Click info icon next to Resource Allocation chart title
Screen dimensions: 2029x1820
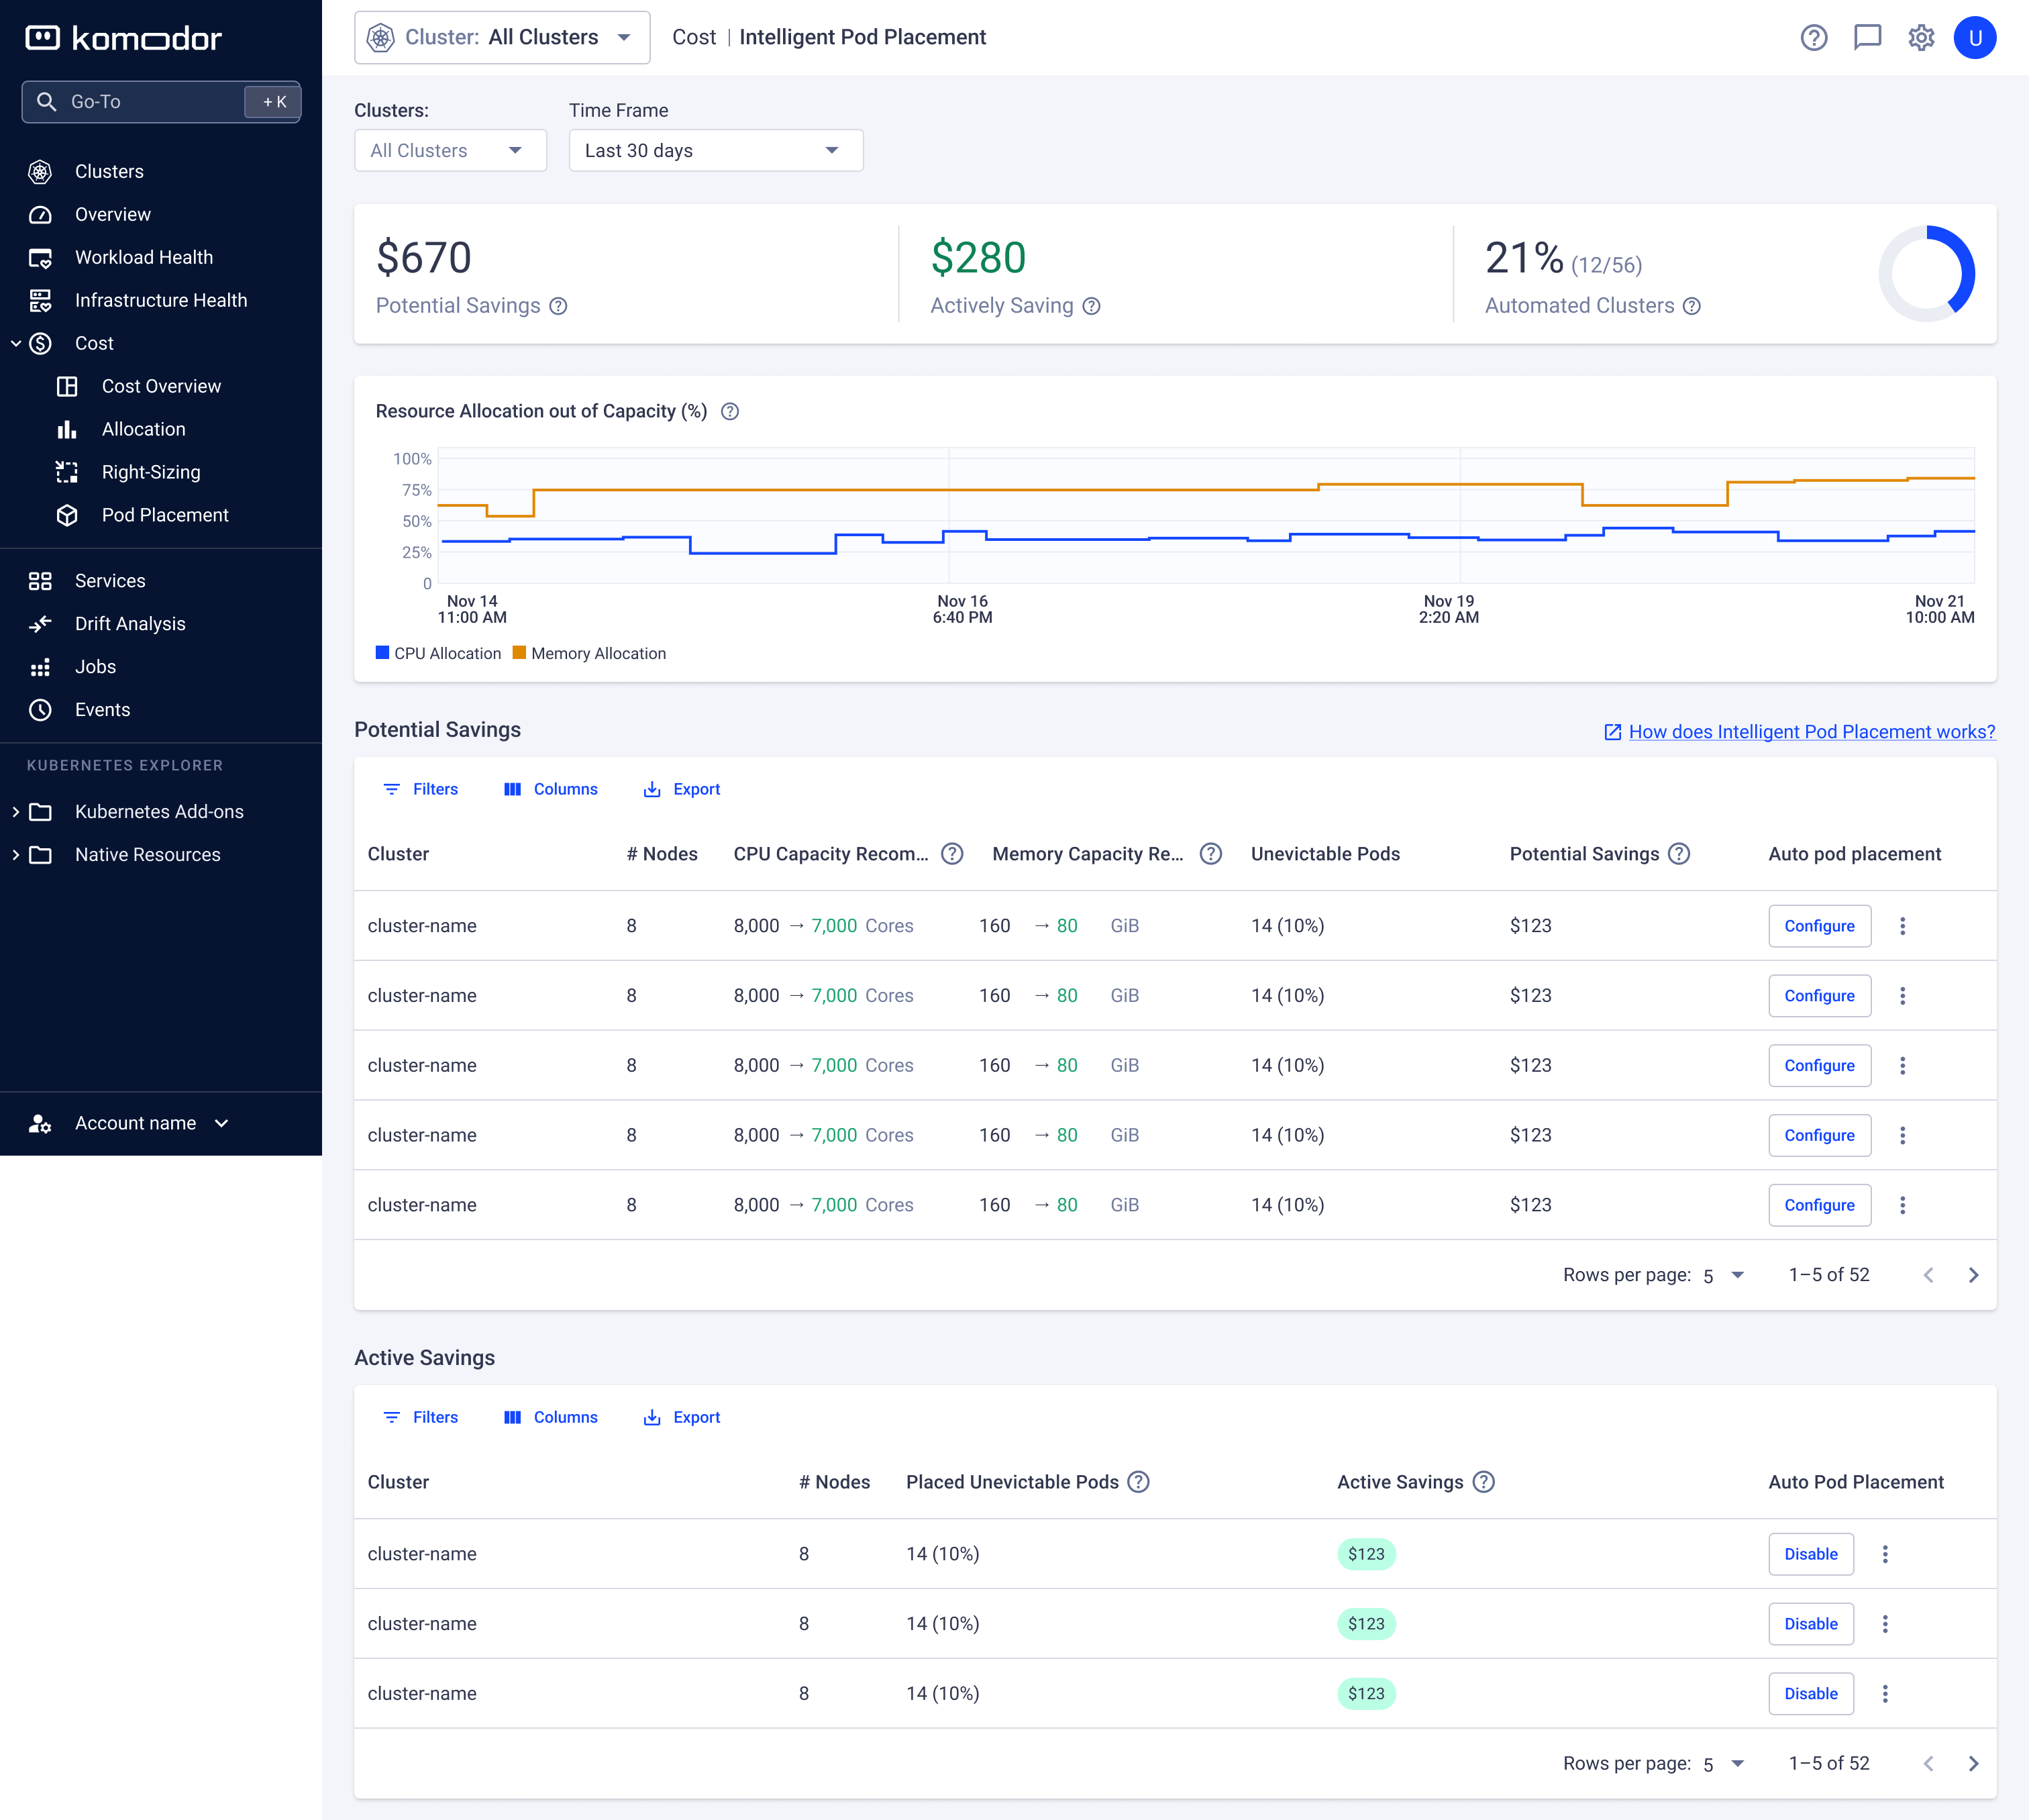(730, 412)
